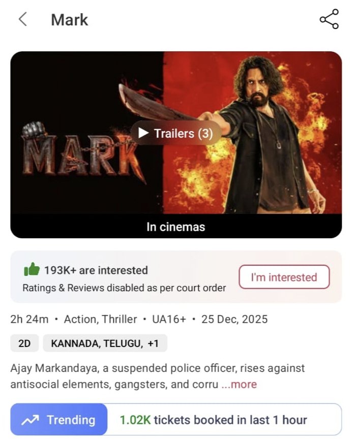
Task: Open the Trailers (3) pill
Action: 176,133
